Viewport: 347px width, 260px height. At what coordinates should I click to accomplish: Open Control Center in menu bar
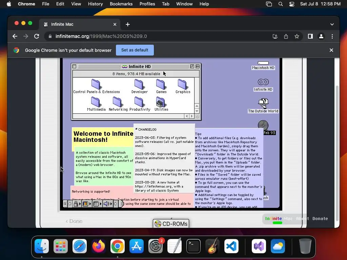tap(292, 4)
